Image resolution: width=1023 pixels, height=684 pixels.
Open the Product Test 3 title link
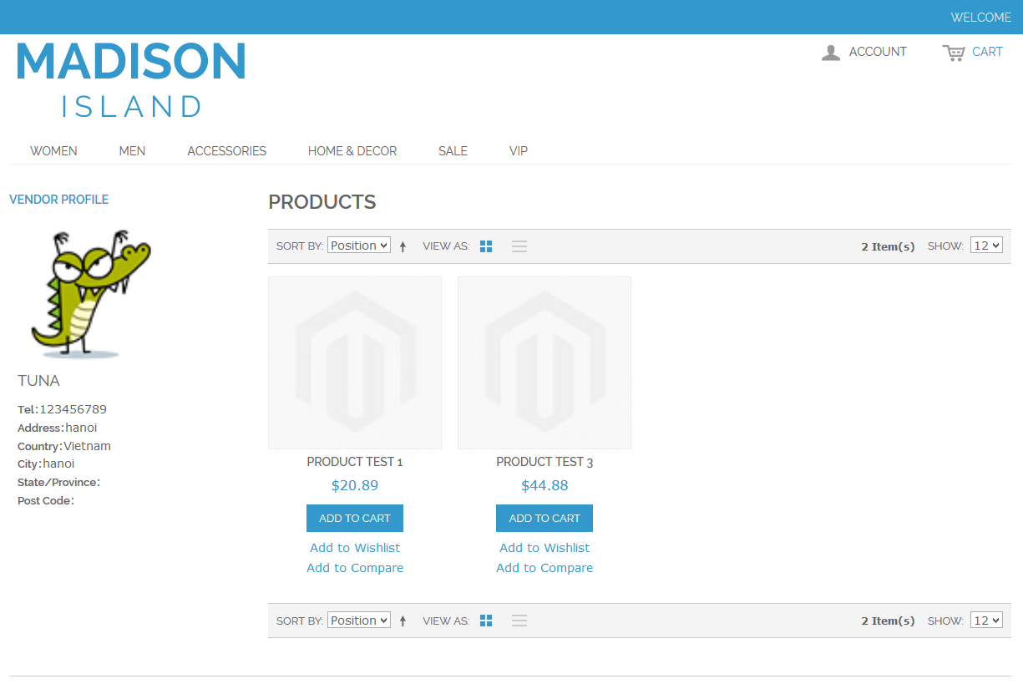coord(544,462)
